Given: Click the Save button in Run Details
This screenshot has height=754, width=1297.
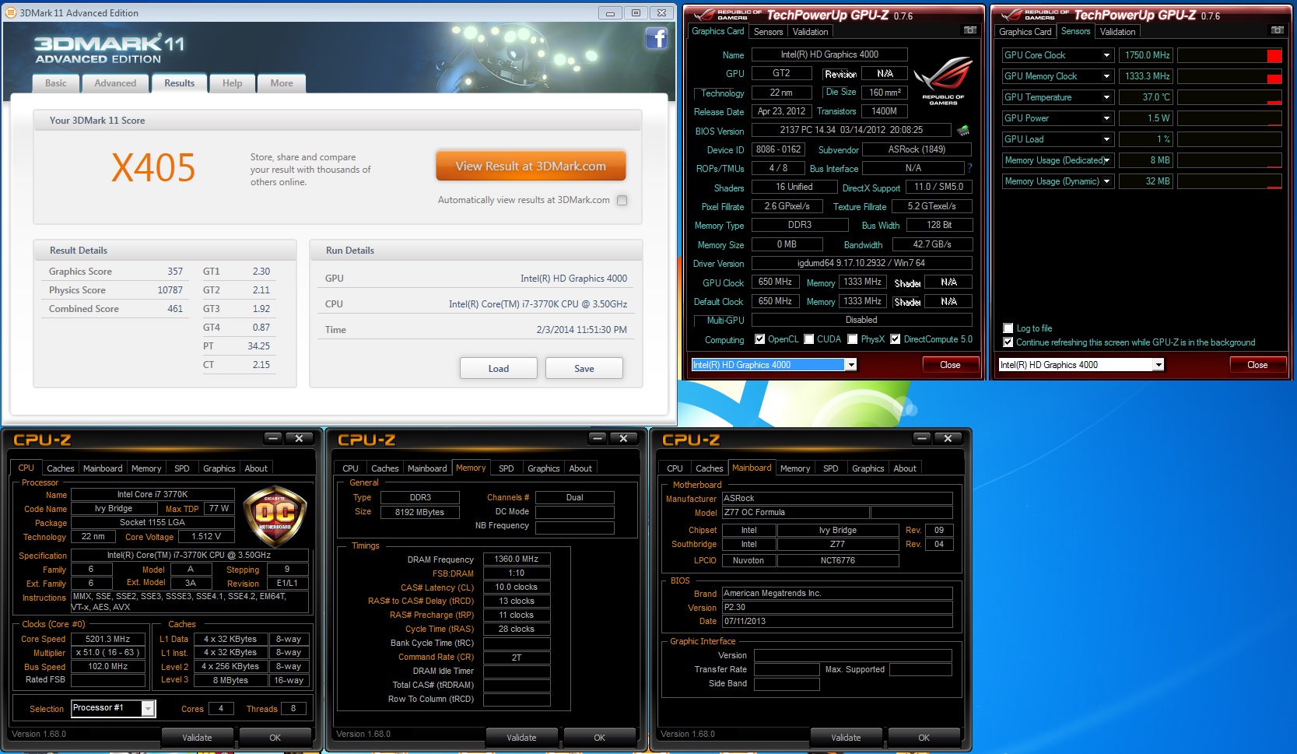Looking at the screenshot, I should 584,369.
